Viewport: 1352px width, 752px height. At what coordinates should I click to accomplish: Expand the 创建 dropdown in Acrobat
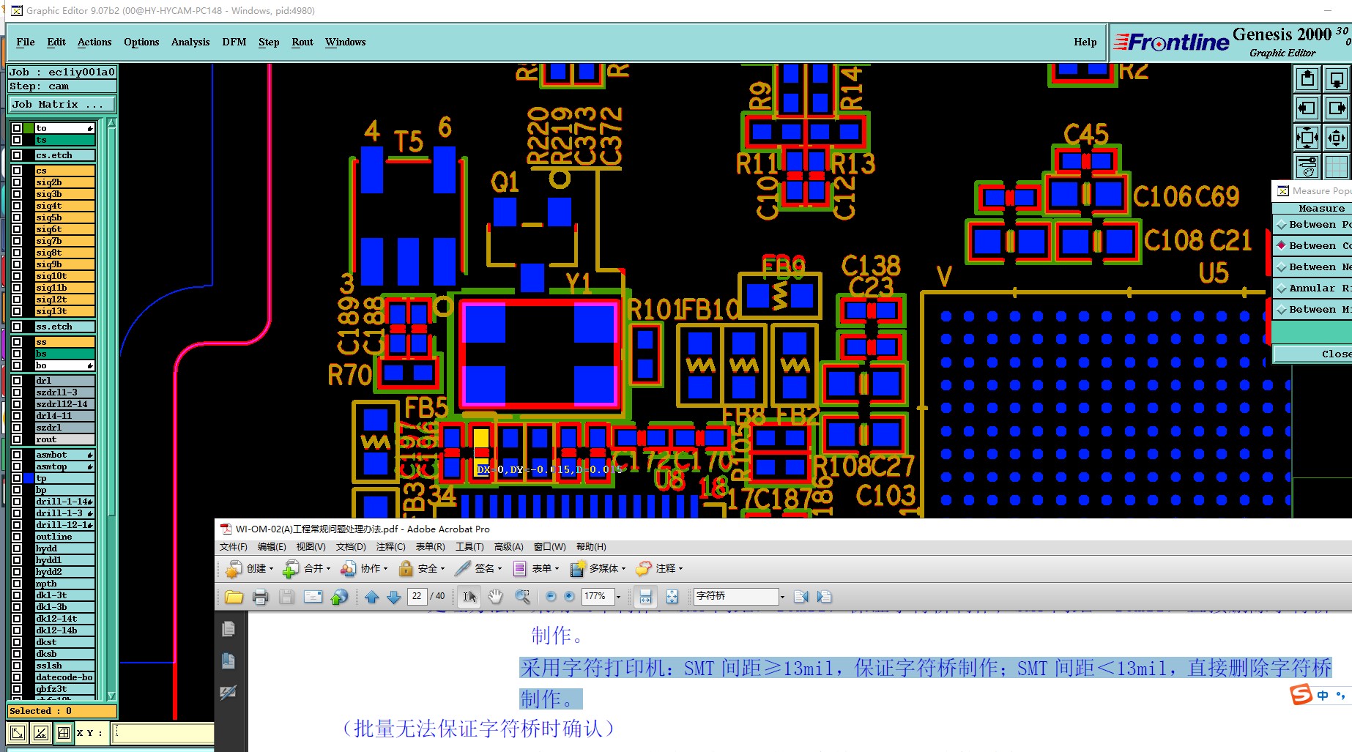(x=271, y=569)
